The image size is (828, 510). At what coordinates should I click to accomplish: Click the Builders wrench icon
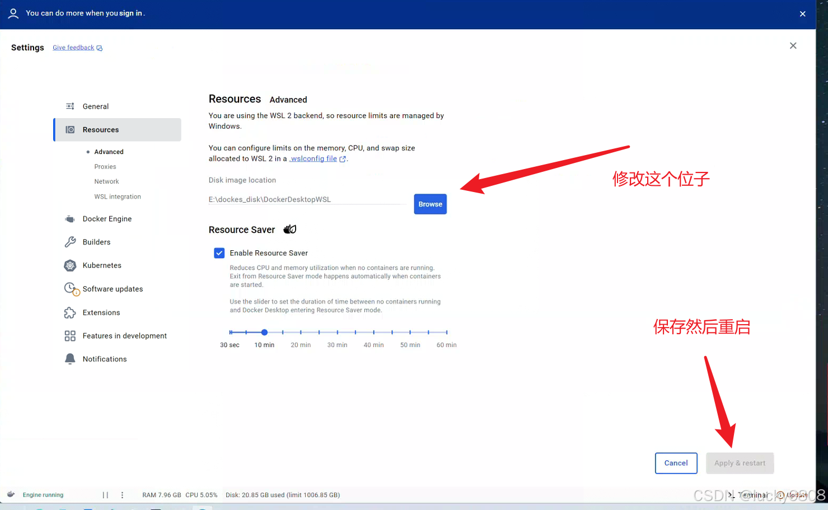(x=70, y=242)
